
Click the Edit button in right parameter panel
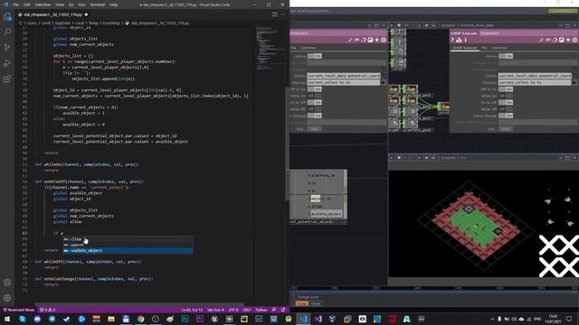click(x=505, y=129)
